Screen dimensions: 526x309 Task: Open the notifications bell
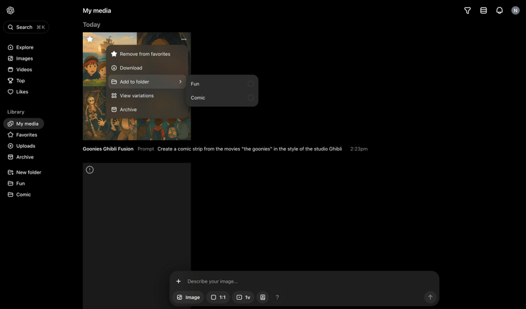[x=500, y=11]
